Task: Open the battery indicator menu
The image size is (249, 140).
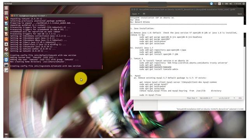Action: point(226,3)
